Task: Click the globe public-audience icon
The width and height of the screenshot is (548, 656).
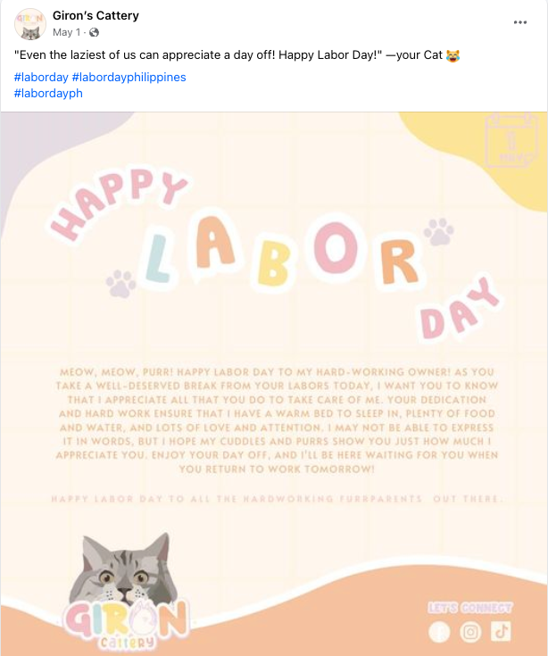Action: (94, 33)
